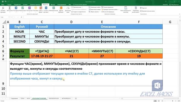Switch to the NOW sheet tab

[x=28, y=98]
